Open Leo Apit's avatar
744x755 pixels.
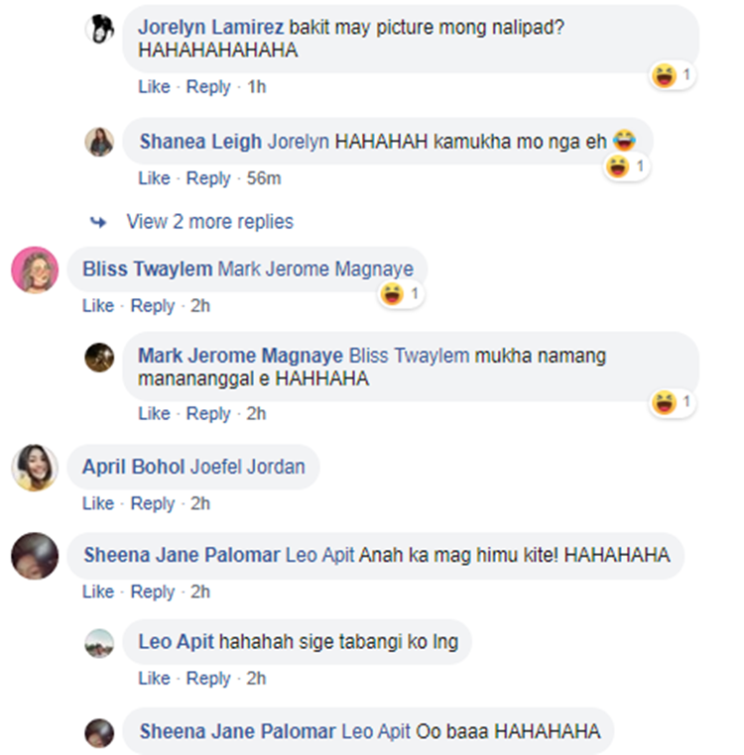tap(99, 643)
